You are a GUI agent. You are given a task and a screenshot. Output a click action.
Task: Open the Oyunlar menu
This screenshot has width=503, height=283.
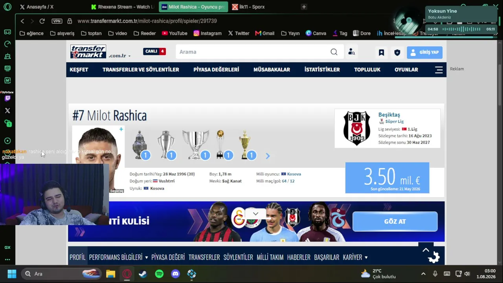(x=406, y=70)
